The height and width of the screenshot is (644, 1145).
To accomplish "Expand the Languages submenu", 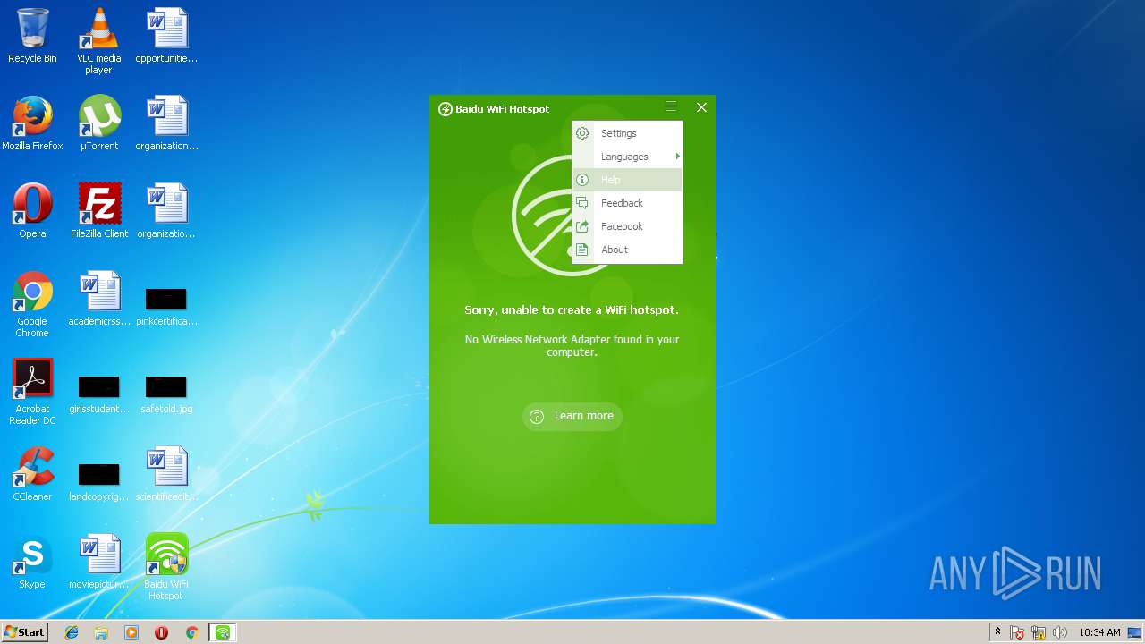I will (627, 157).
